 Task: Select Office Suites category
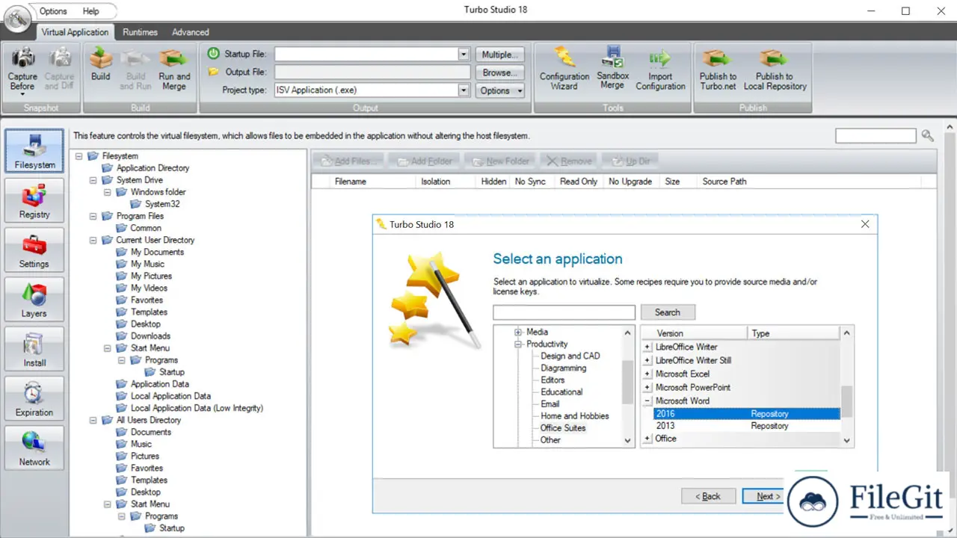click(x=563, y=428)
